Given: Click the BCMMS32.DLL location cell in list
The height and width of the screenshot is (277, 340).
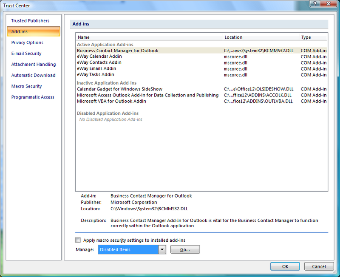Looking at the screenshot, I should [x=258, y=51].
